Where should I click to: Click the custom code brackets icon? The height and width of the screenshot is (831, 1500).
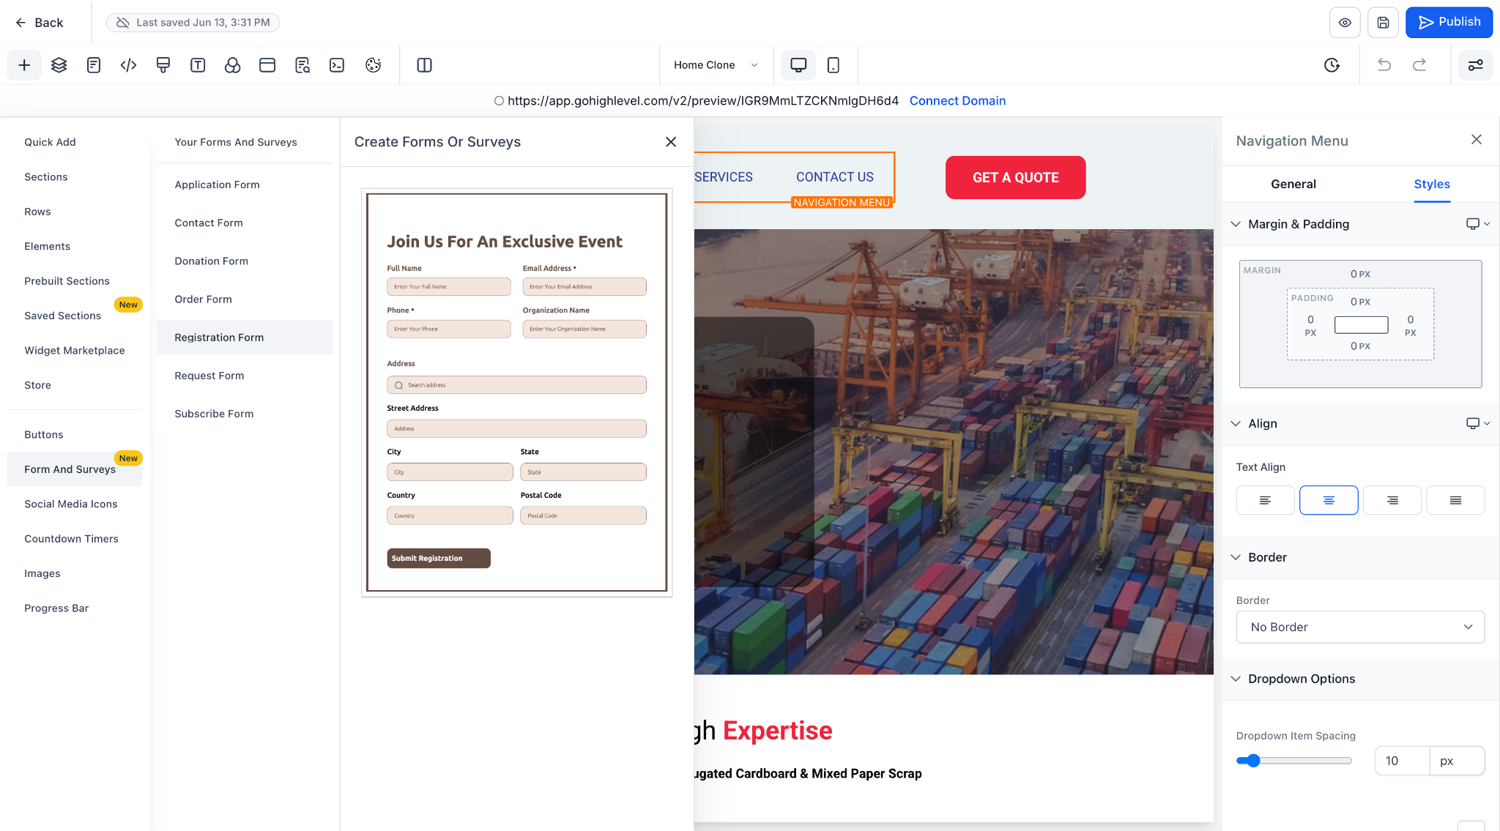pyautogui.click(x=128, y=65)
